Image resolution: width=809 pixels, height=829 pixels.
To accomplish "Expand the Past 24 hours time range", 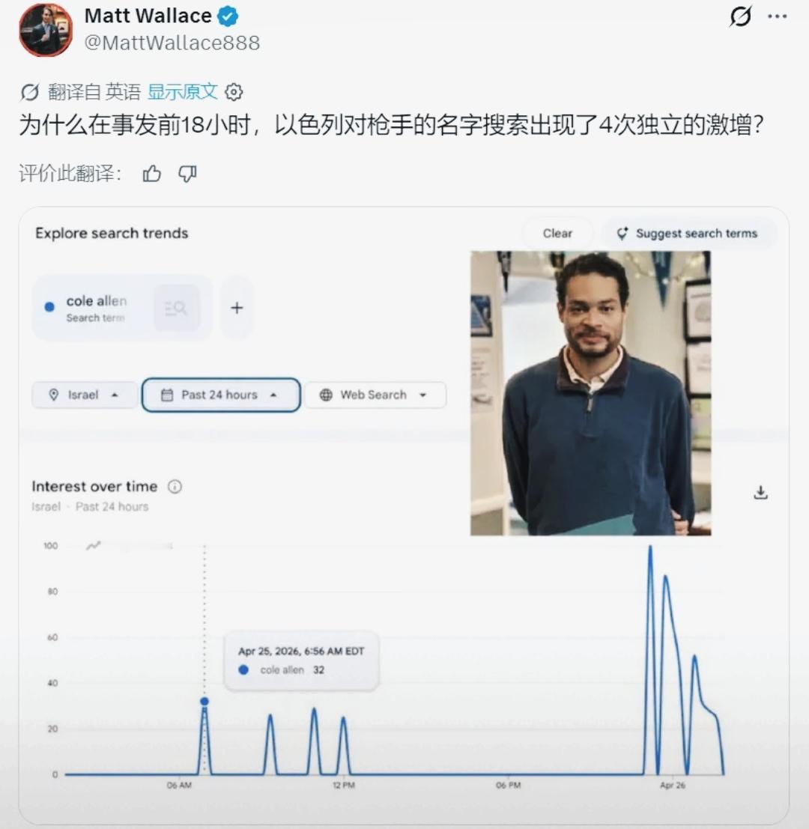I will tap(221, 395).
